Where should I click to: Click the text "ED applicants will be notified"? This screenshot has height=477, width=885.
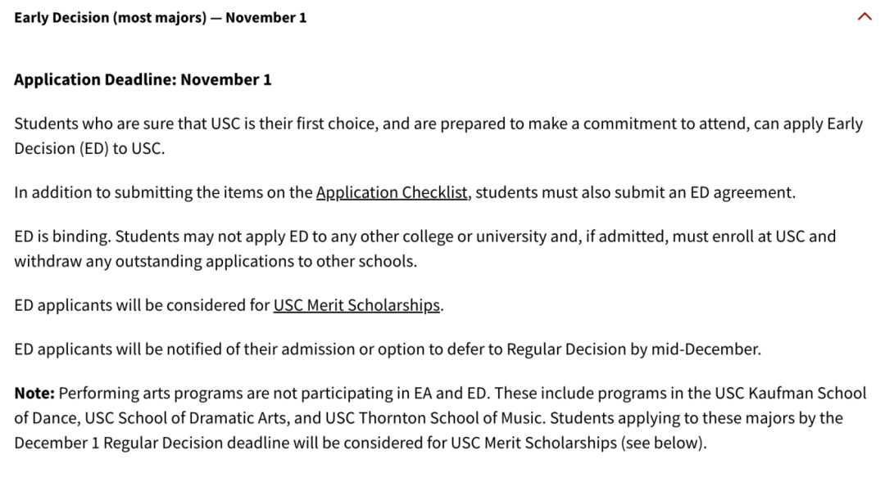[x=107, y=349]
